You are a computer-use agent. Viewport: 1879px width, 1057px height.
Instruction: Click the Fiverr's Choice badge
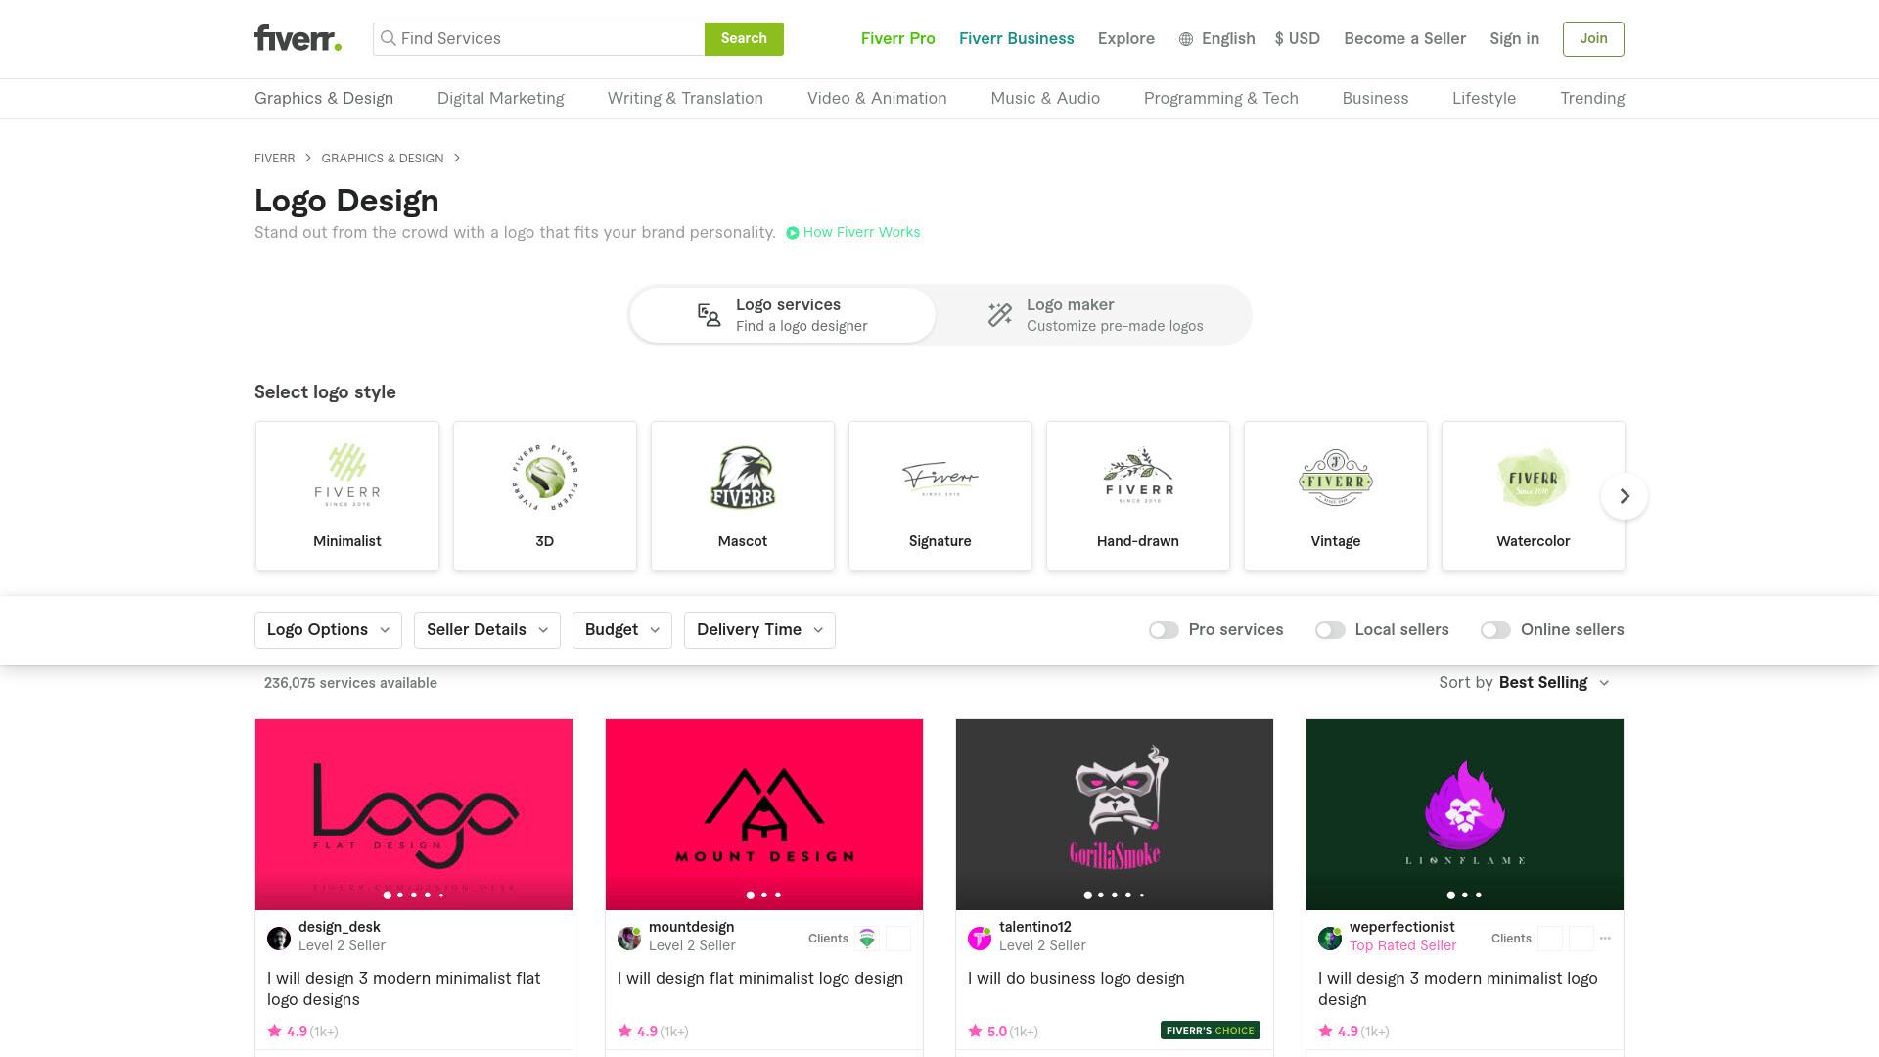pyautogui.click(x=1211, y=1031)
